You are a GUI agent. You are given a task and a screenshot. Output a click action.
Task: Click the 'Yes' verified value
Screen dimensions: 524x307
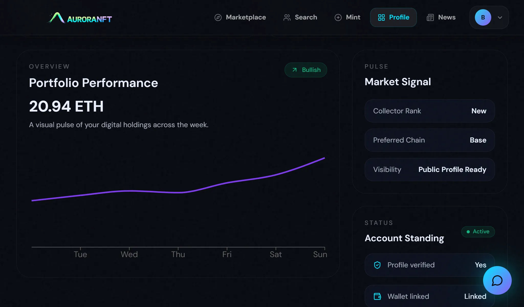481,265
